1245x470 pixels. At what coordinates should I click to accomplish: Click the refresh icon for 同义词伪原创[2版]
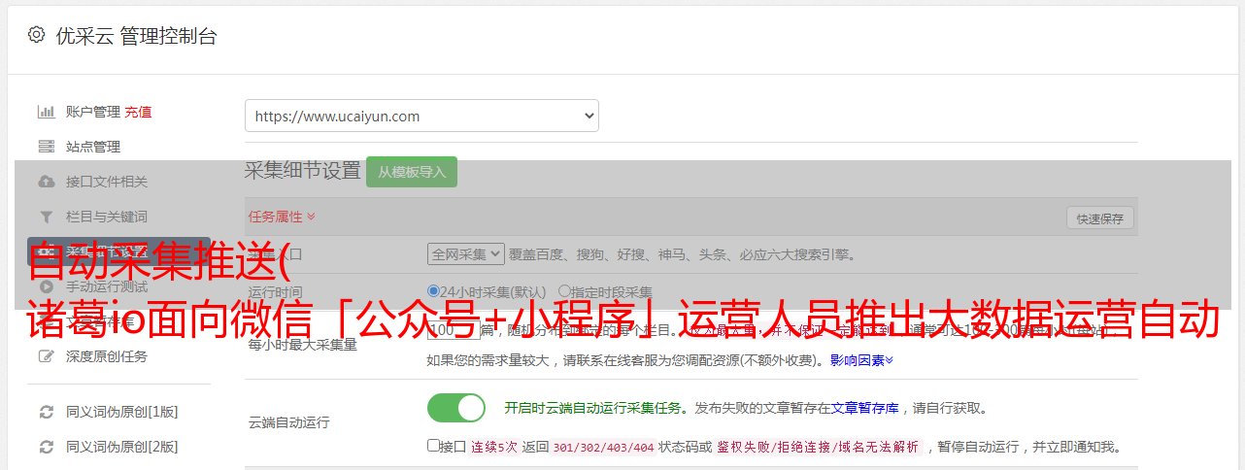pyautogui.click(x=46, y=447)
